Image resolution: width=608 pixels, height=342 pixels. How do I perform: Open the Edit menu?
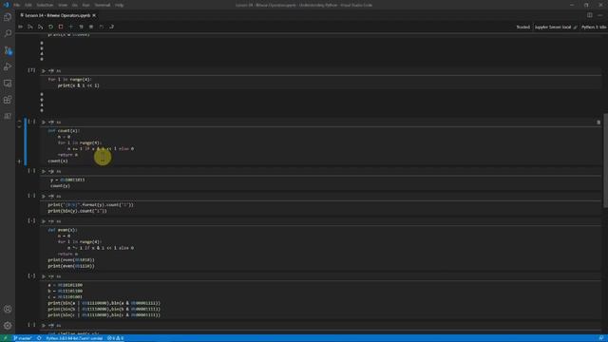click(x=28, y=5)
